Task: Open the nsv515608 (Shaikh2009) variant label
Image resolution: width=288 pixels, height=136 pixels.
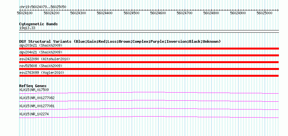Action: tap(41, 66)
